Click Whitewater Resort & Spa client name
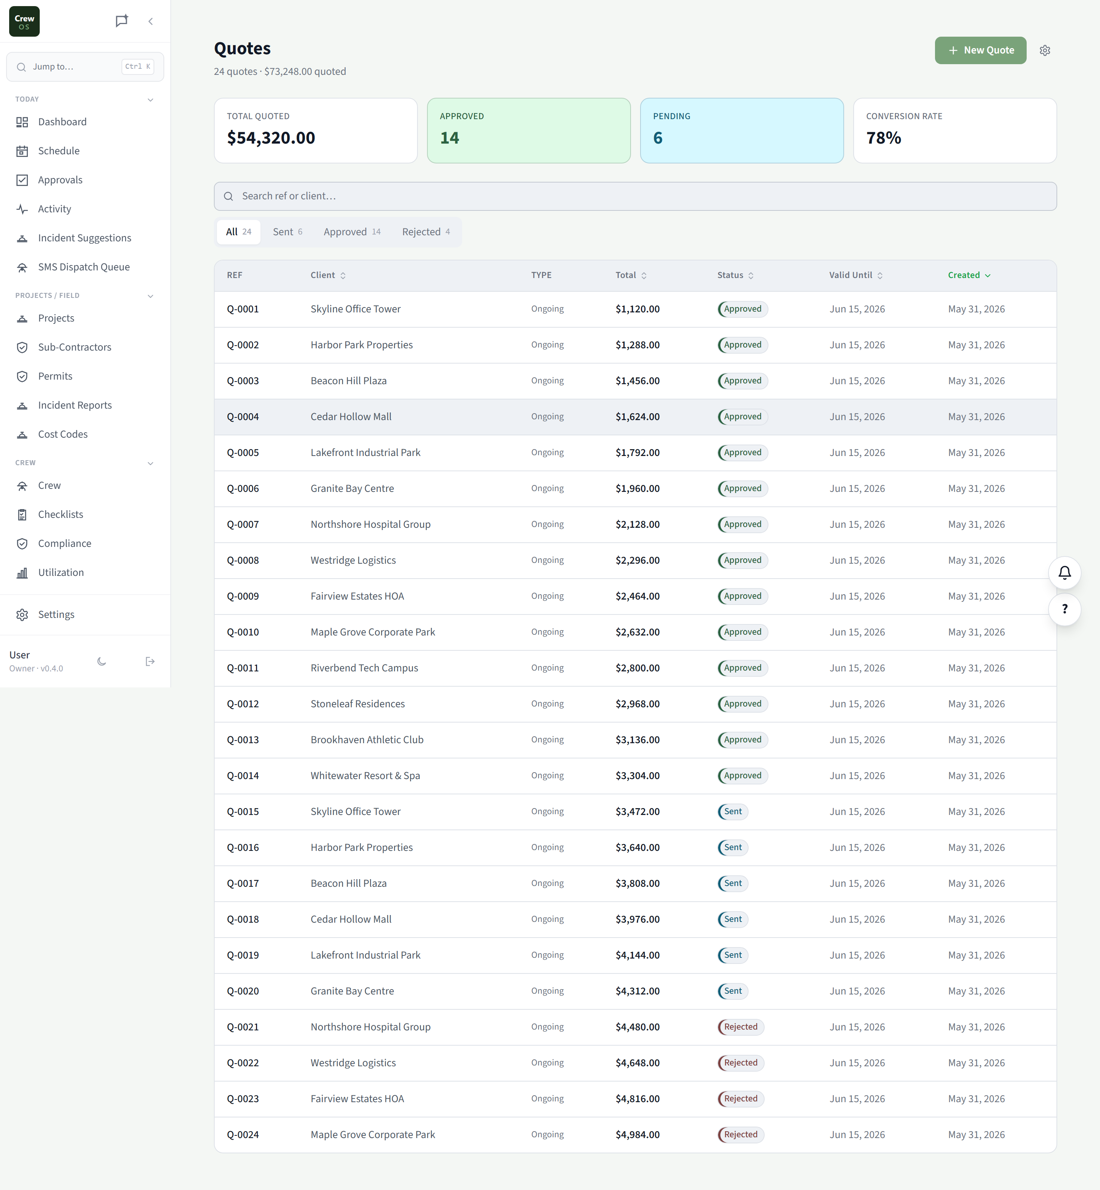This screenshot has width=1100, height=1190. click(366, 776)
